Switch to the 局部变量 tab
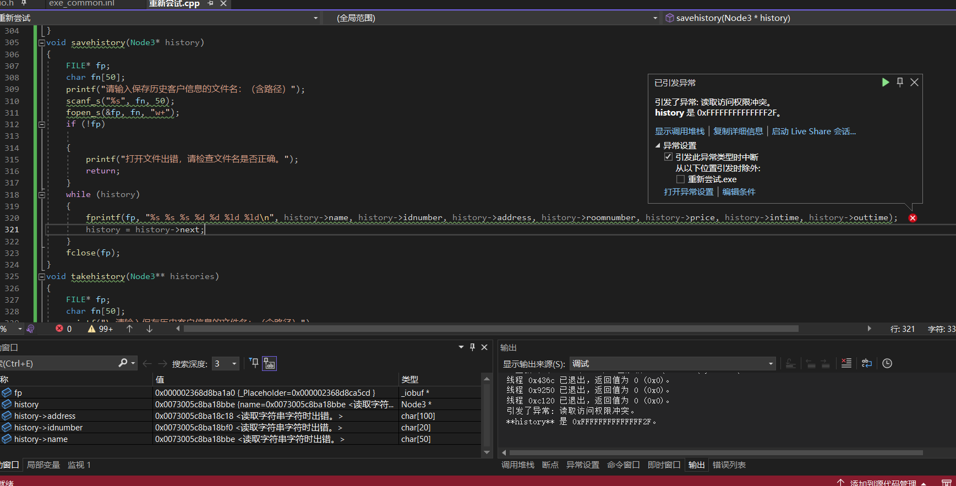This screenshot has height=486, width=956. [x=43, y=465]
